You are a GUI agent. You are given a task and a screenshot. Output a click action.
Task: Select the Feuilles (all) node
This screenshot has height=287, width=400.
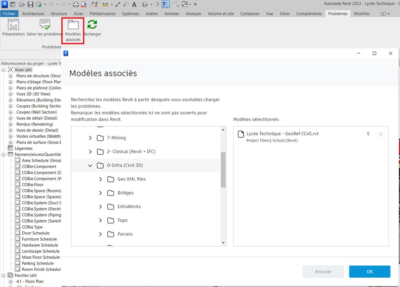25,275
